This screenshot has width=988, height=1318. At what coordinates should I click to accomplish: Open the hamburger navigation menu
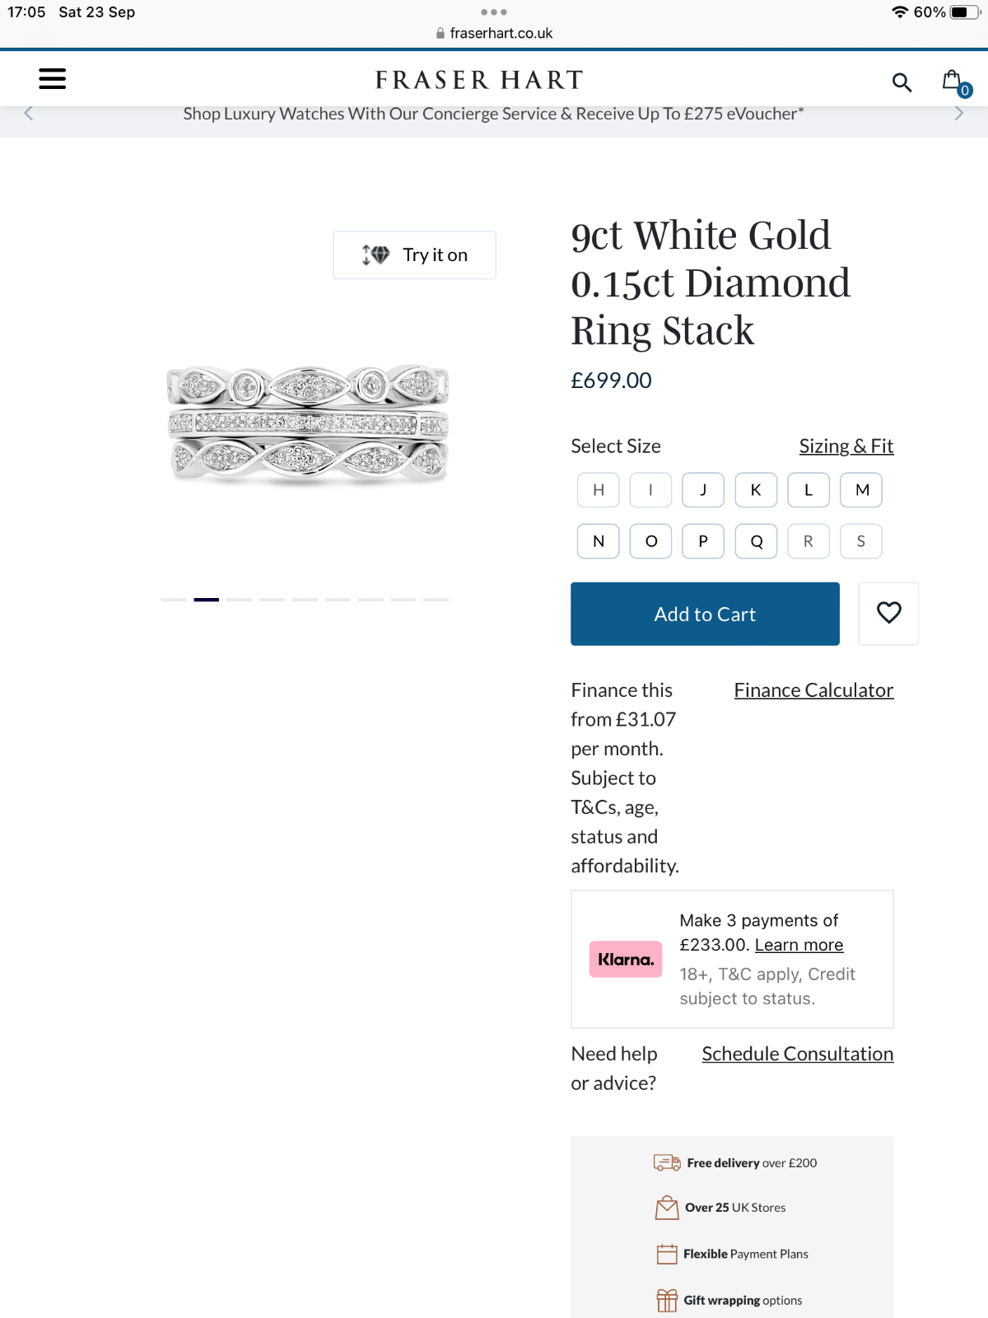[52, 79]
